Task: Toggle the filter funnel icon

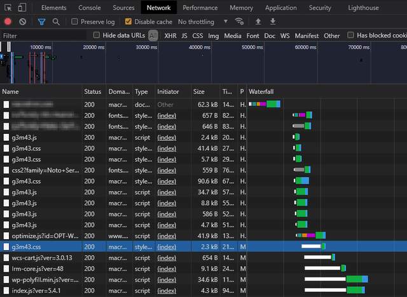Action: pyautogui.click(x=41, y=22)
